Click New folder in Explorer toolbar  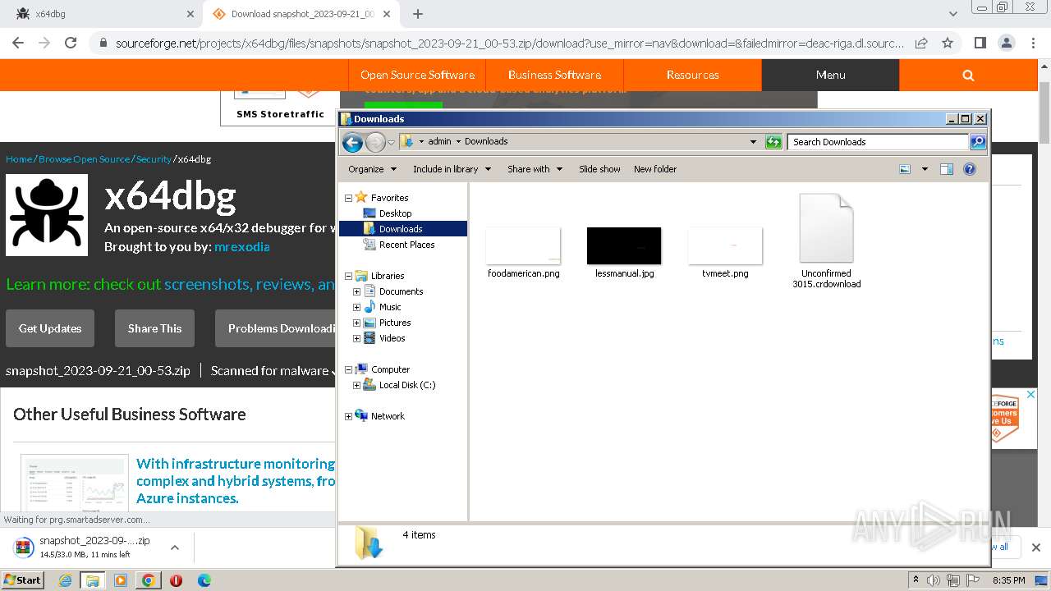click(655, 169)
